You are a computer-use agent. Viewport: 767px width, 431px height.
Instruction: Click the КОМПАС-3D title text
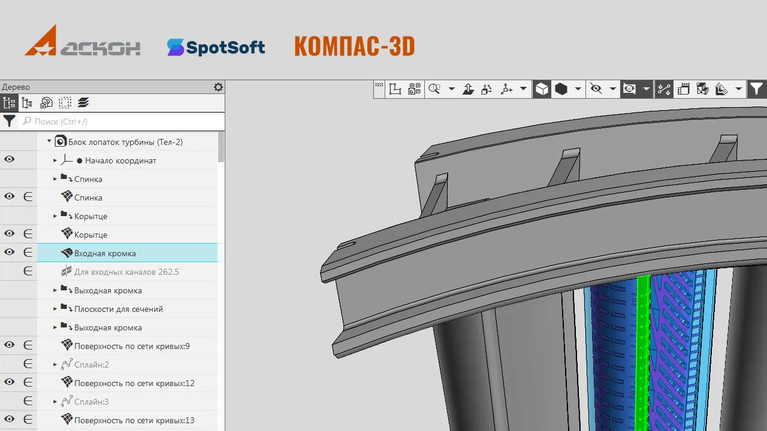coord(355,46)
